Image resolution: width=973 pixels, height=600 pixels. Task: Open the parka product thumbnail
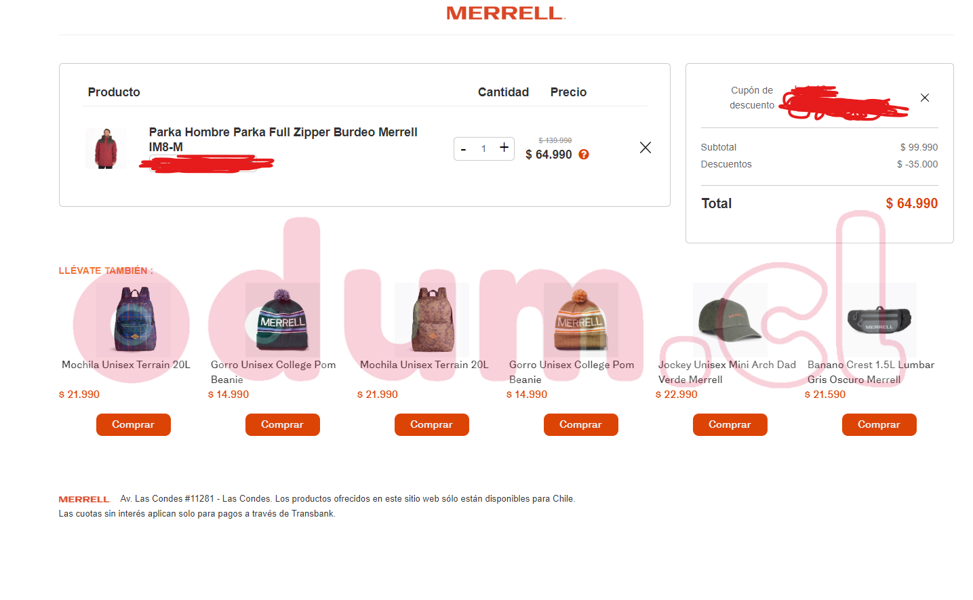[106, 148]
